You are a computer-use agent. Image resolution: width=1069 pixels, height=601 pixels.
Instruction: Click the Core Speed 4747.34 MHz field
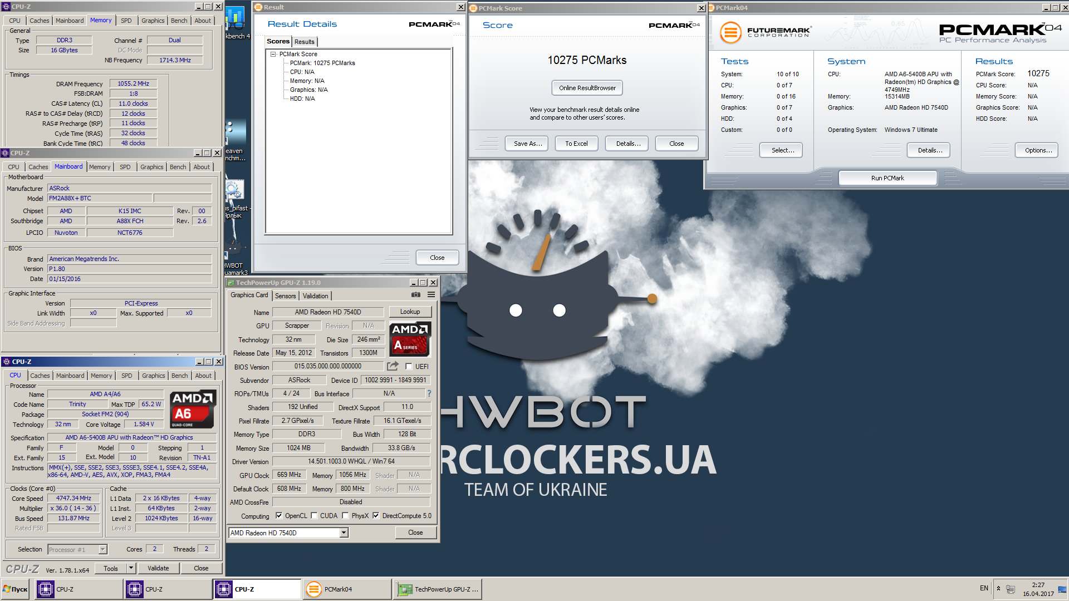tap(73, 499)
